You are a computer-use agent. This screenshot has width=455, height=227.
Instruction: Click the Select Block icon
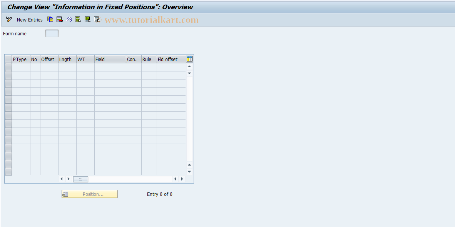[87, 20]
